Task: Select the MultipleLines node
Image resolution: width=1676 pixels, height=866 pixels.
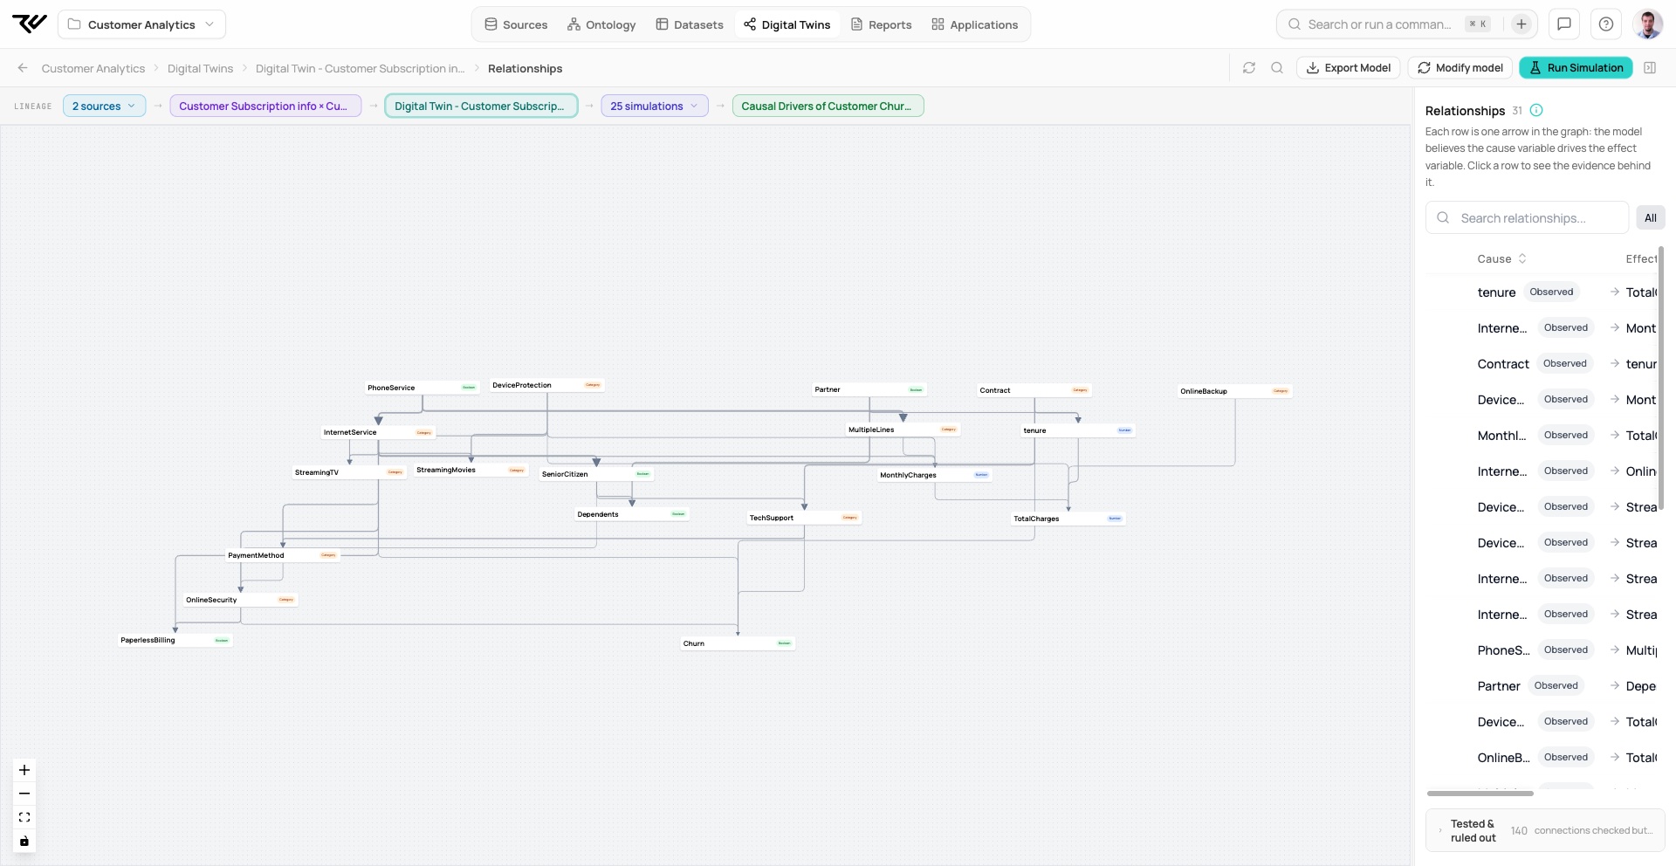Action: point(903,430)
